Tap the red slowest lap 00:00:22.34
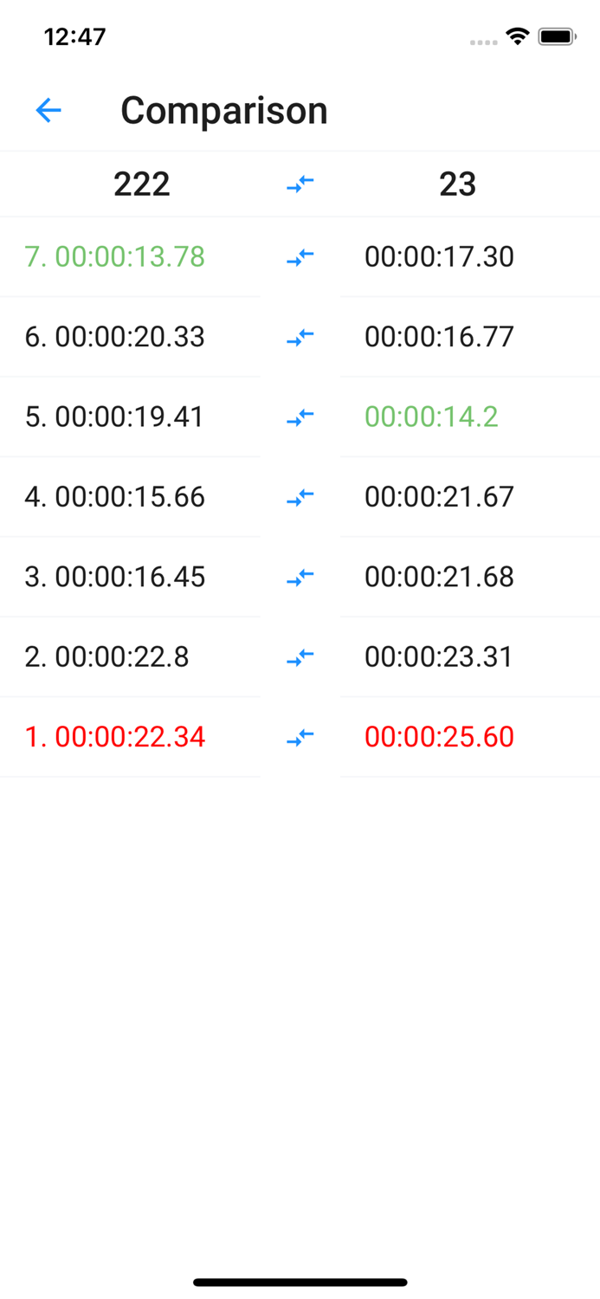Screen dimensions: 600x1299 (115, 736)
